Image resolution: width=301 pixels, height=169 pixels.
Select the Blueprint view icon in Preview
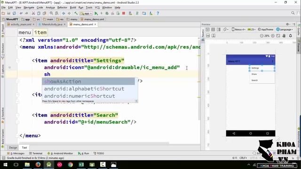coord(213,29)
